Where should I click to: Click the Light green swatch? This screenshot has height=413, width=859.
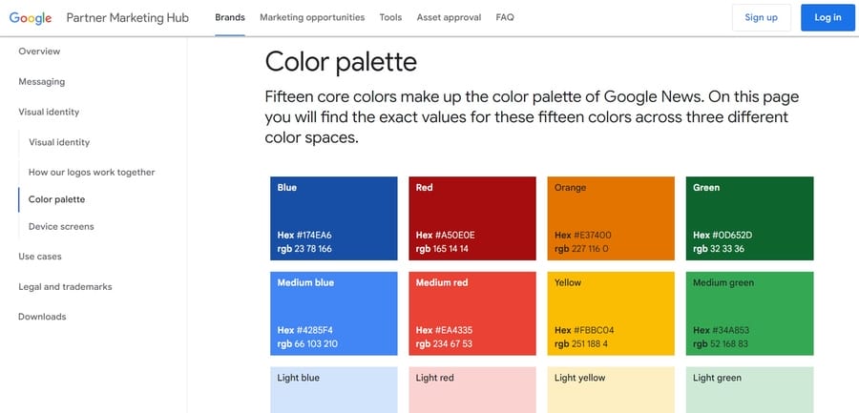coord(749,389)
